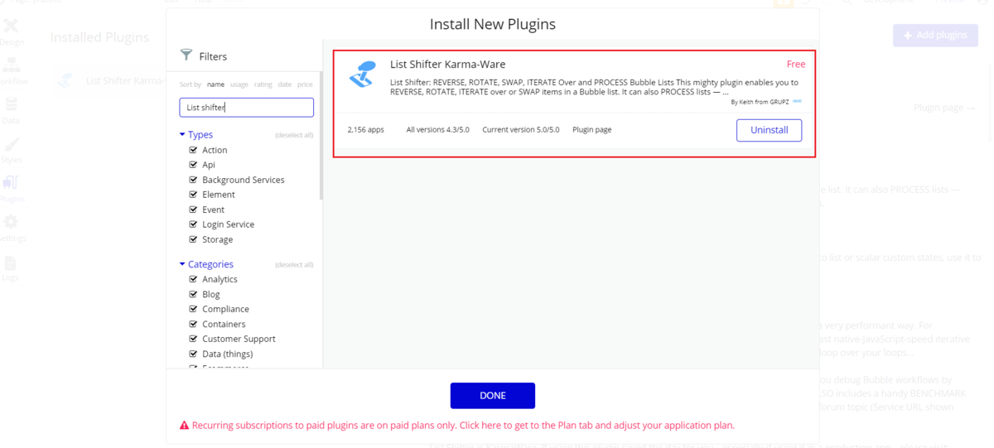Screen dimensions: 994x448
Task: Click the plugin search input field
Action: 247,108
